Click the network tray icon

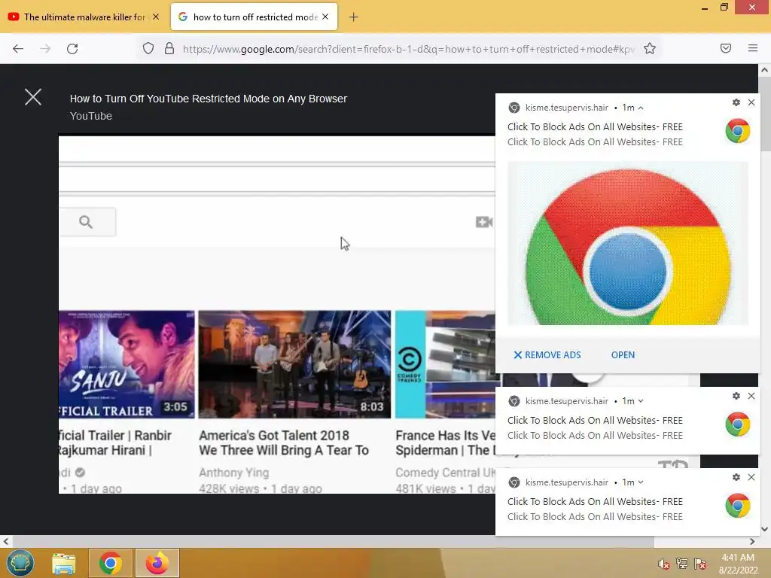tap(682, 564)
